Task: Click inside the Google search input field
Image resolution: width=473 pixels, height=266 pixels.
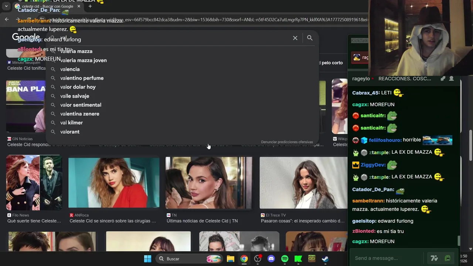Action: (x=174, y=38)
